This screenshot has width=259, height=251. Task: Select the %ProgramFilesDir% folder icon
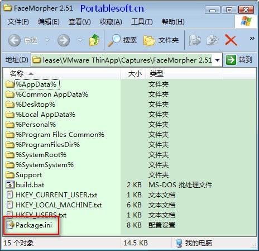tap(10, 145)
